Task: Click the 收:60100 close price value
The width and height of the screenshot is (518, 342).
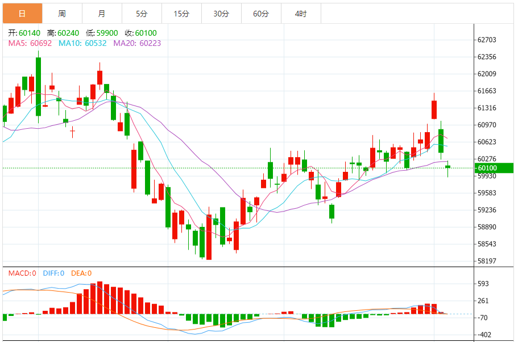Action: [x=141, y=33]
